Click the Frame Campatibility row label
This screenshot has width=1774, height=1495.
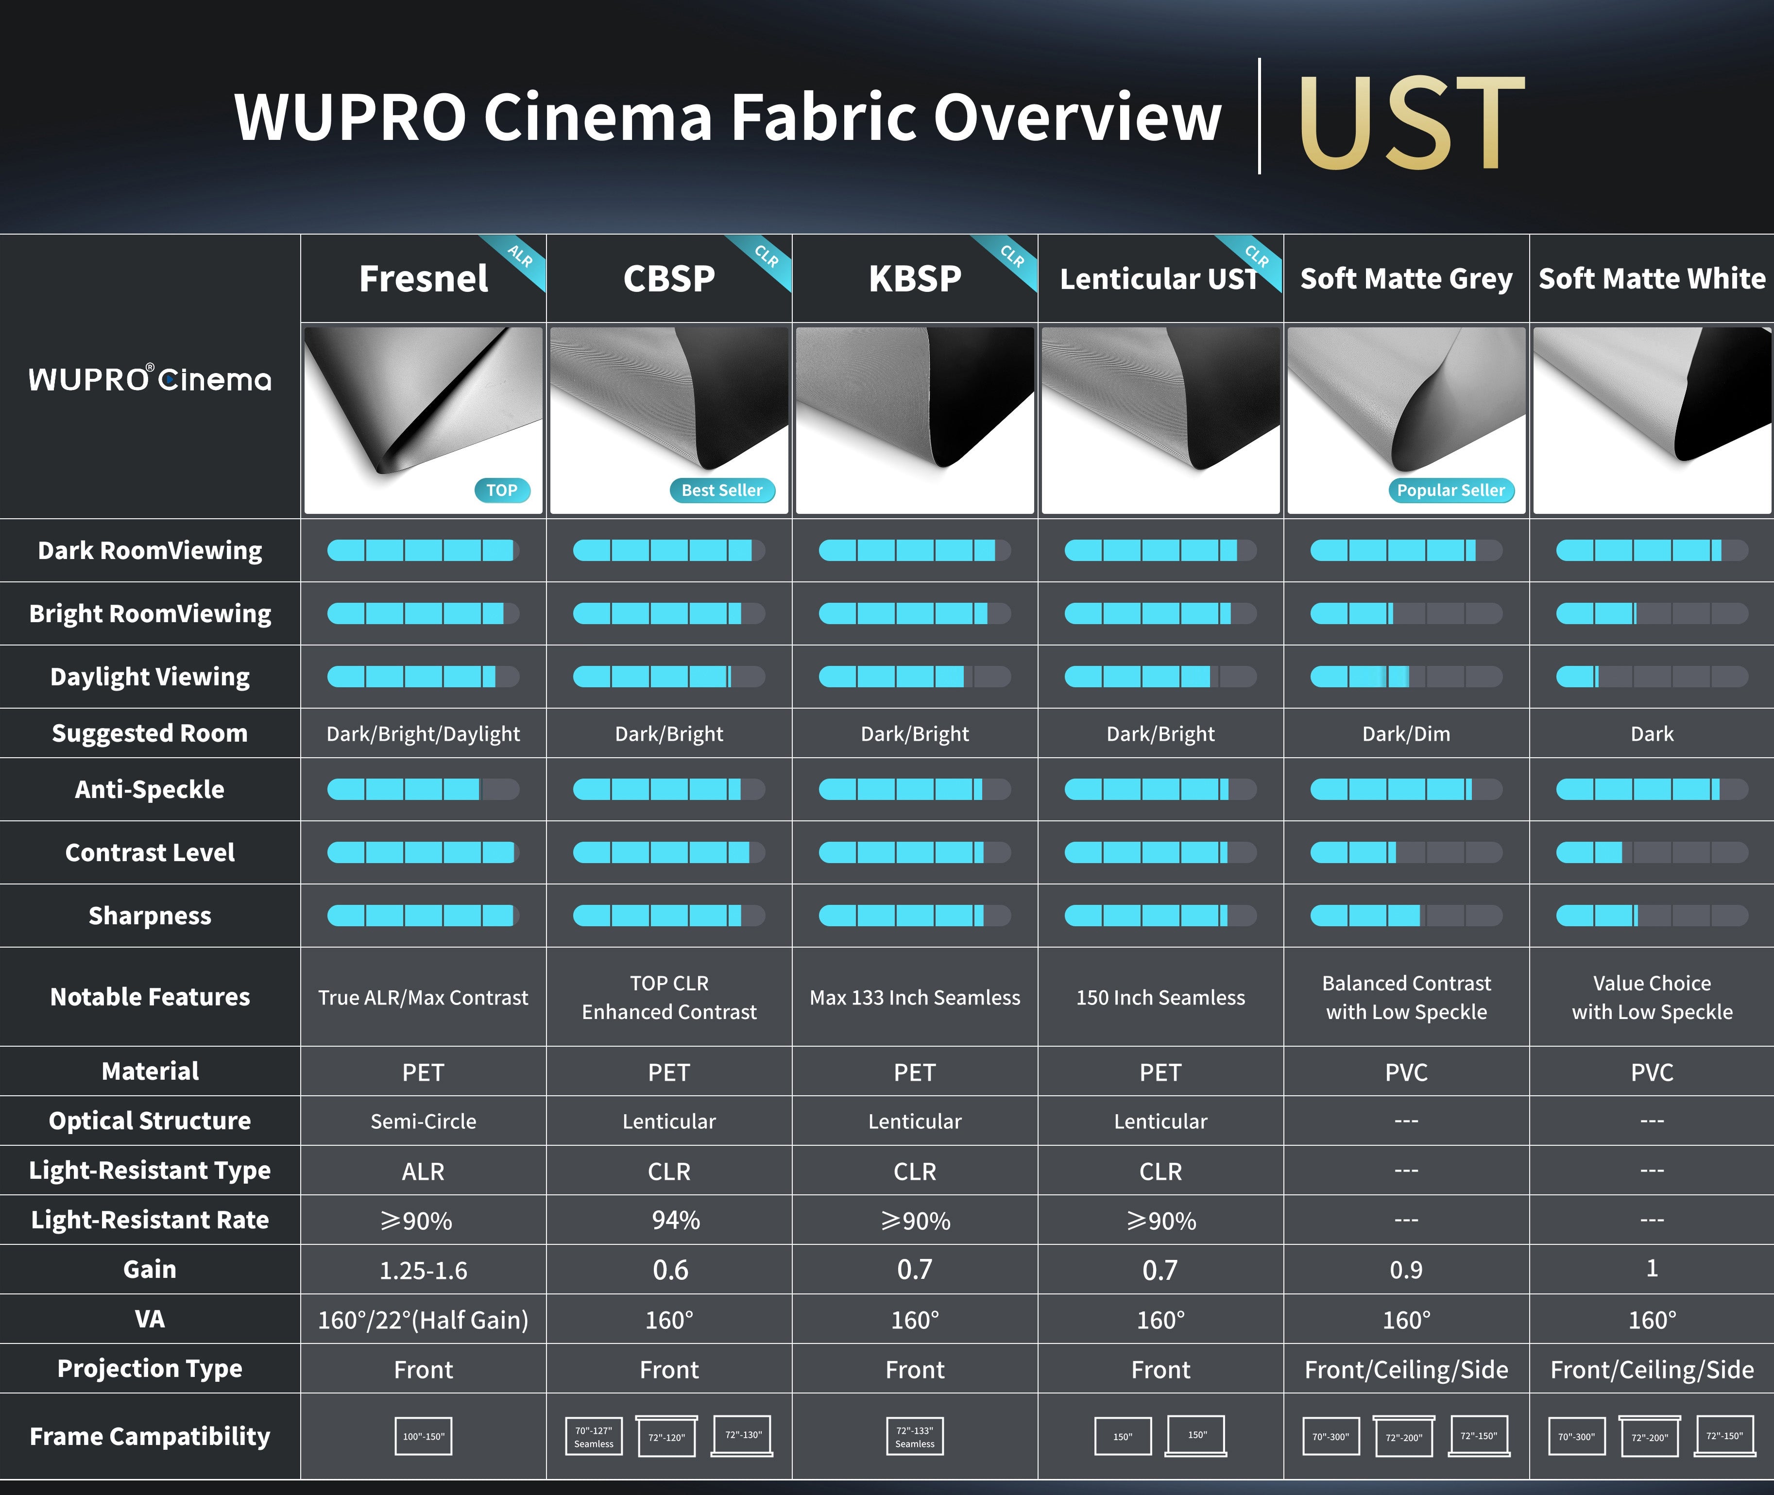[150, 1437]
